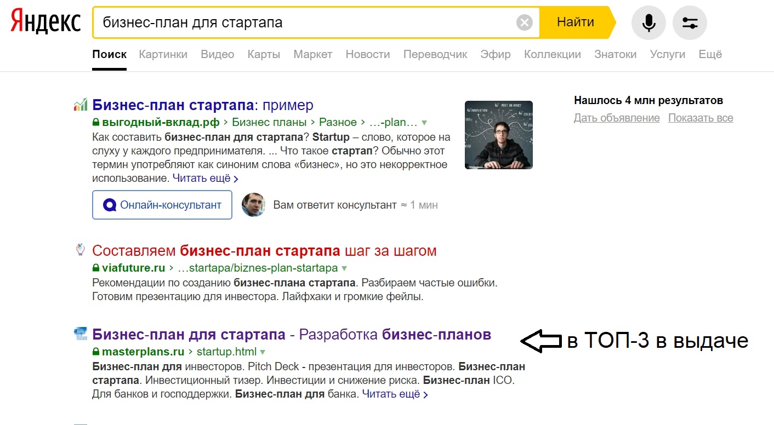Switch to the Видео tab
This screenshot has height=425, width=774.
217,54
